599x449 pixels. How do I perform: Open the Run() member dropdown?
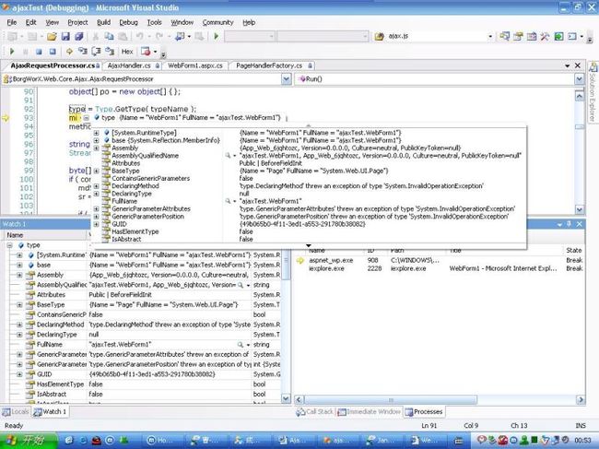tap(579, 79)
